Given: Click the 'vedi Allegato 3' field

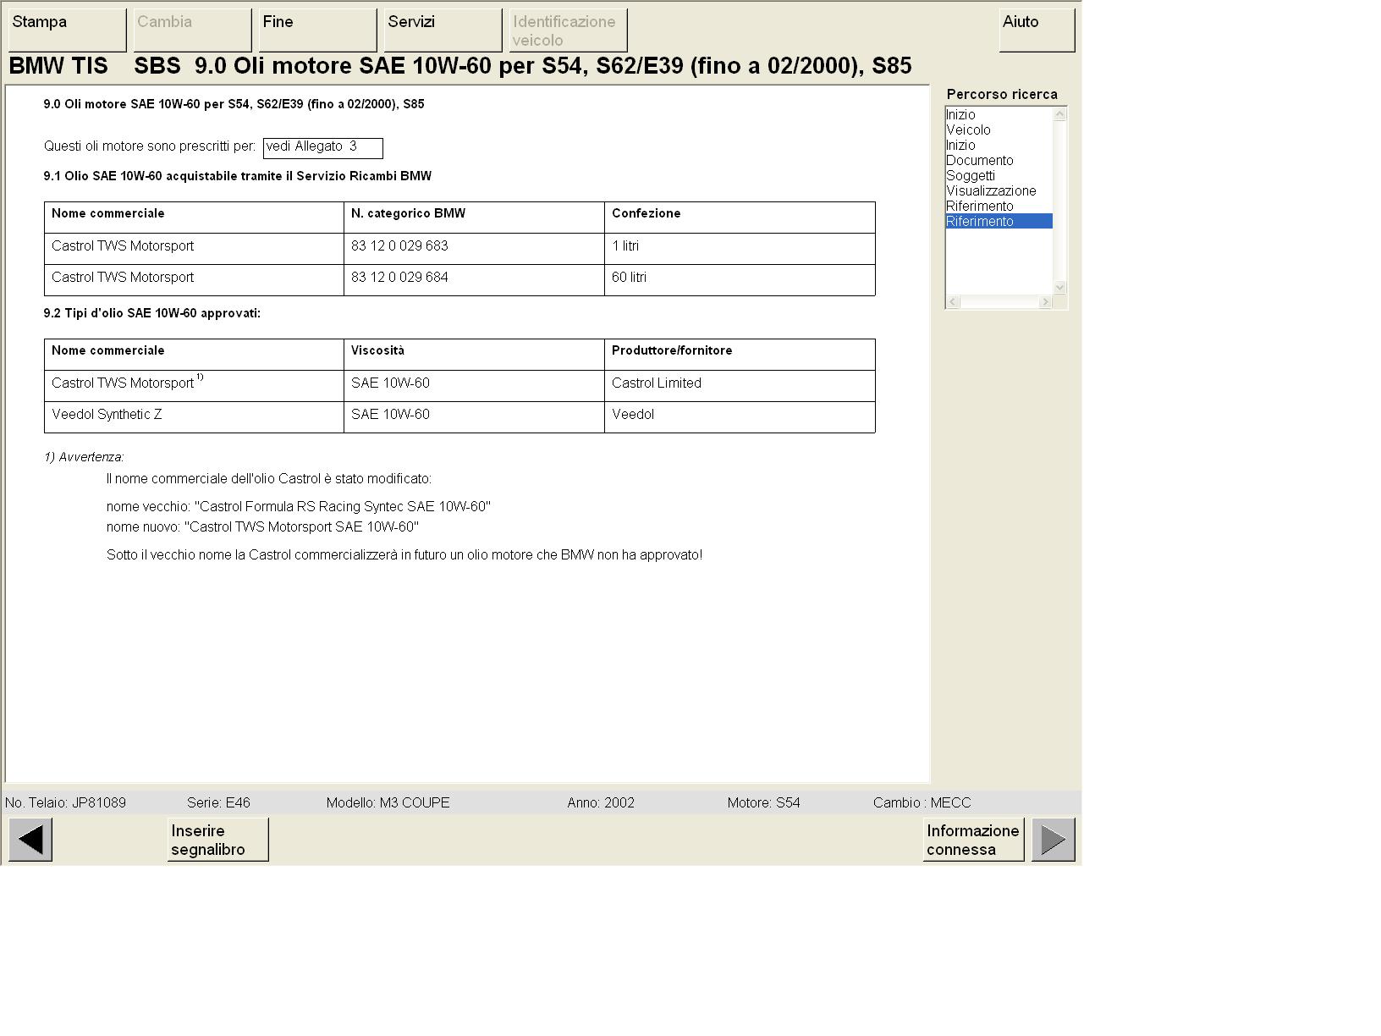Looking at the screenshot, I should 323,148.
